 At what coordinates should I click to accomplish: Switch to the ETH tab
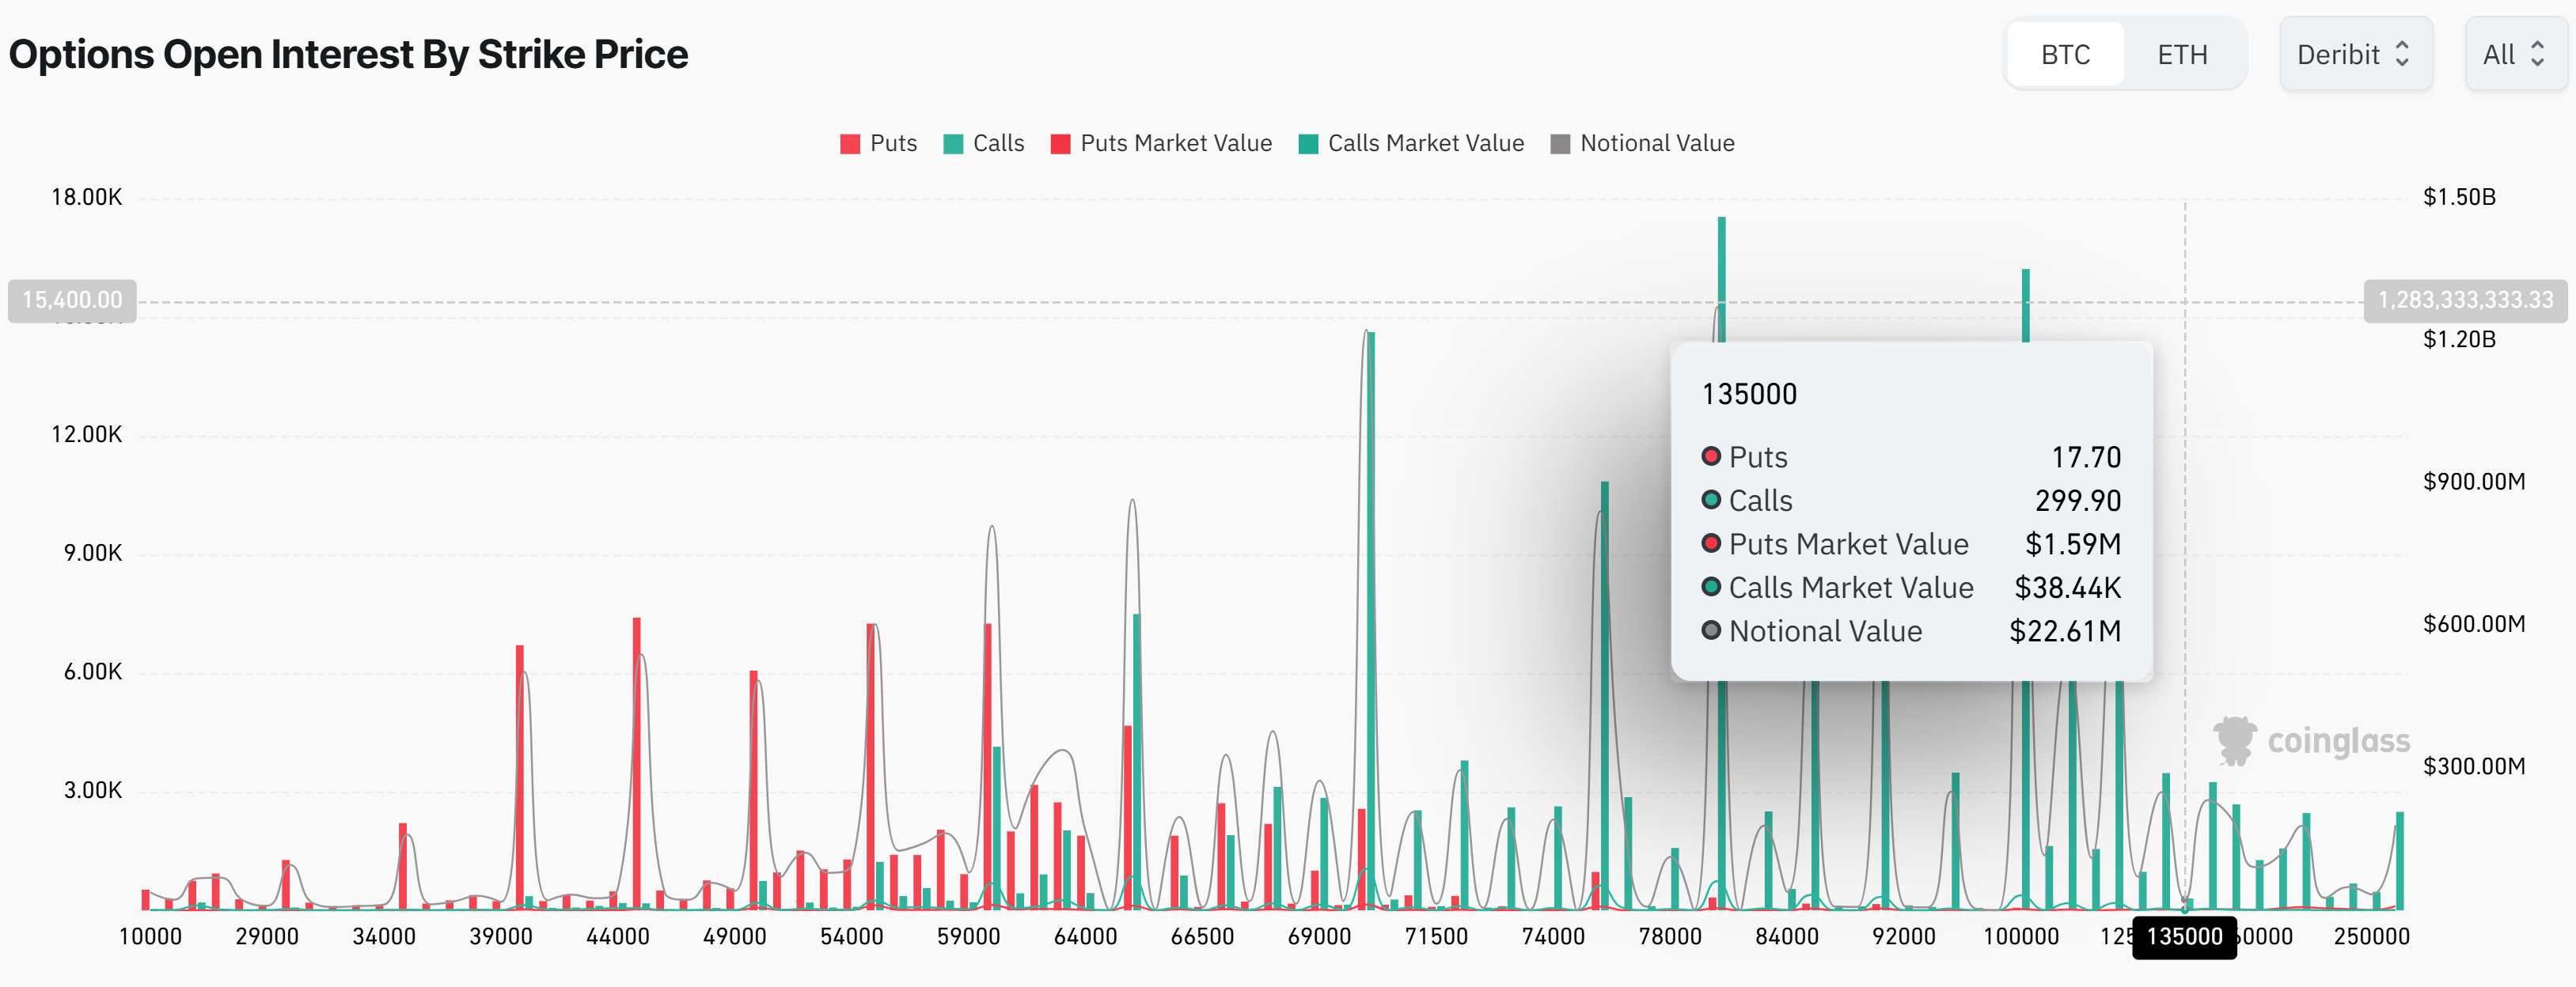coord(2182,54)
